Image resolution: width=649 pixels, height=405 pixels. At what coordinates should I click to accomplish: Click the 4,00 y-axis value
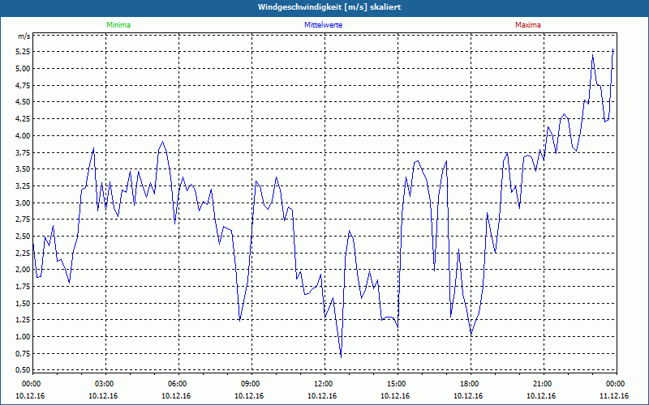pos(24,135)
